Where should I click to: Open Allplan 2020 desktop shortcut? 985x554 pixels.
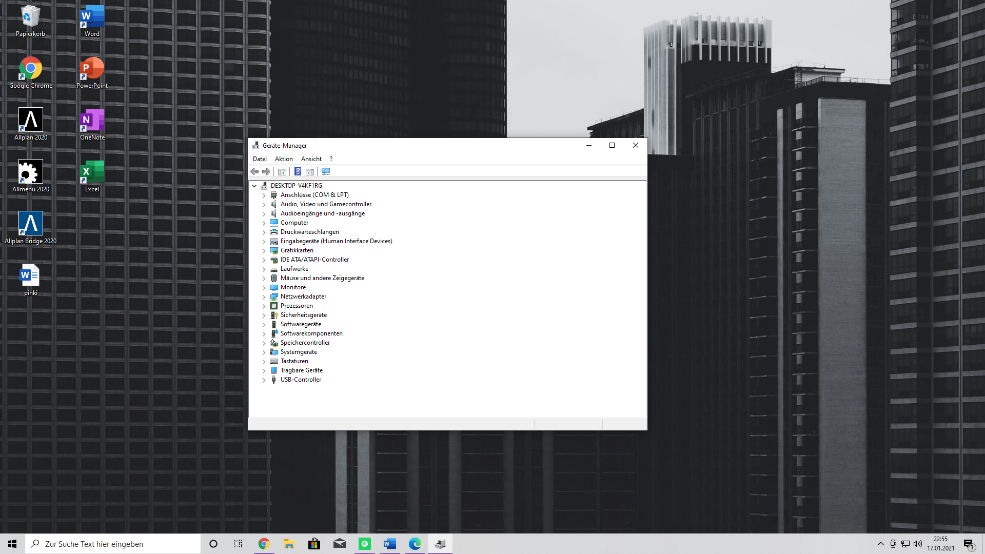coord(31,124)
